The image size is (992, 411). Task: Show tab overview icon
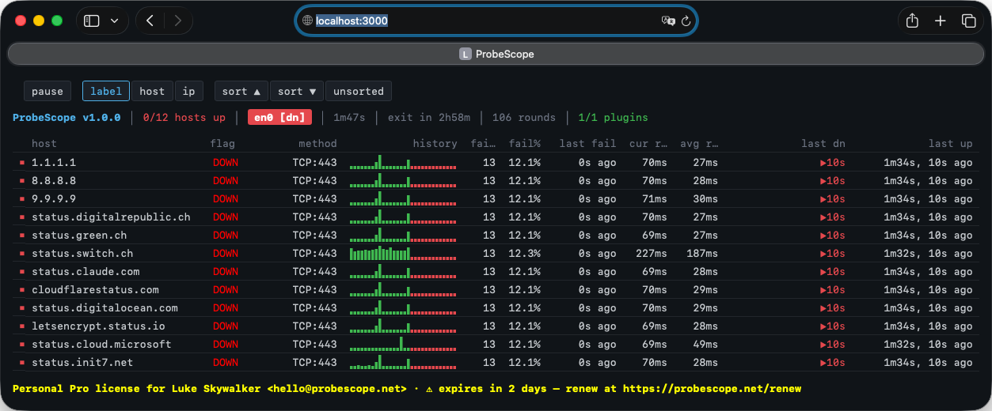[x=968, y=21]
